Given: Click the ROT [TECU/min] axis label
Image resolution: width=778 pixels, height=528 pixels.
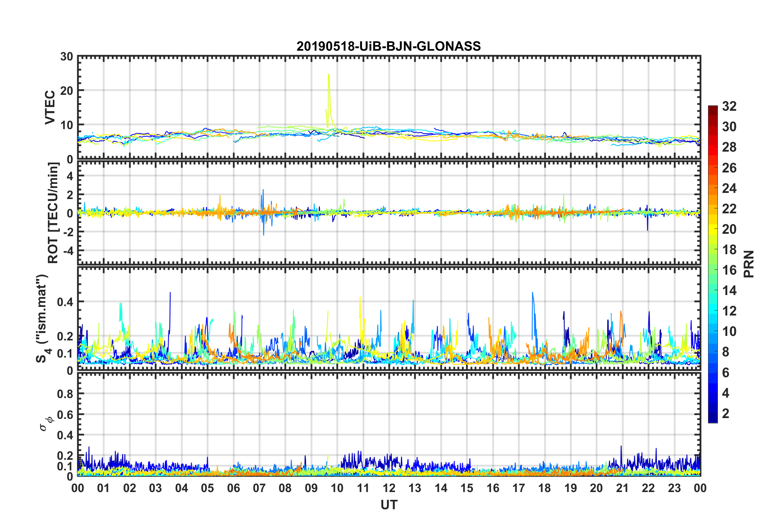Looking at the screenshot, I should (x=53, y=213).
